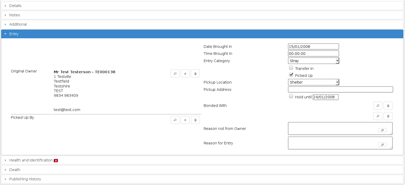Click the Pickup Address text field
Screen dimensions: 406x185
coord(340,90)
